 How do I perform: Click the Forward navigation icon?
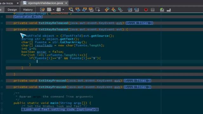click(x=58, y=10)
